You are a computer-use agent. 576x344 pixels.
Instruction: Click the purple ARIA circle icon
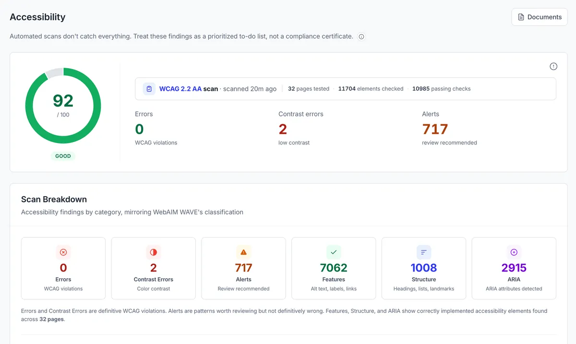(514, 252)
